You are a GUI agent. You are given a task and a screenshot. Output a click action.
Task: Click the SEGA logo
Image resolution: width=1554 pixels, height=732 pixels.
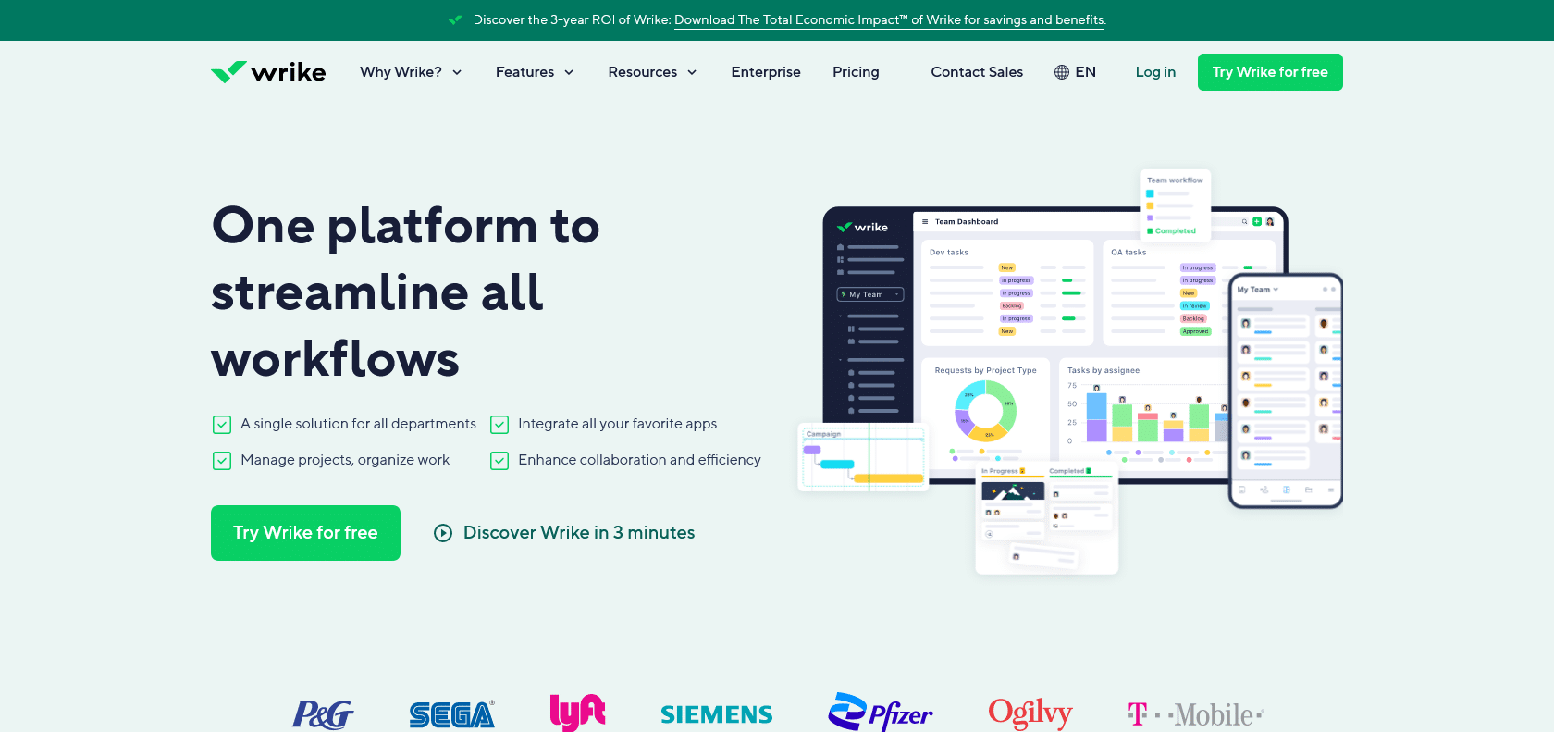point(452,714)
